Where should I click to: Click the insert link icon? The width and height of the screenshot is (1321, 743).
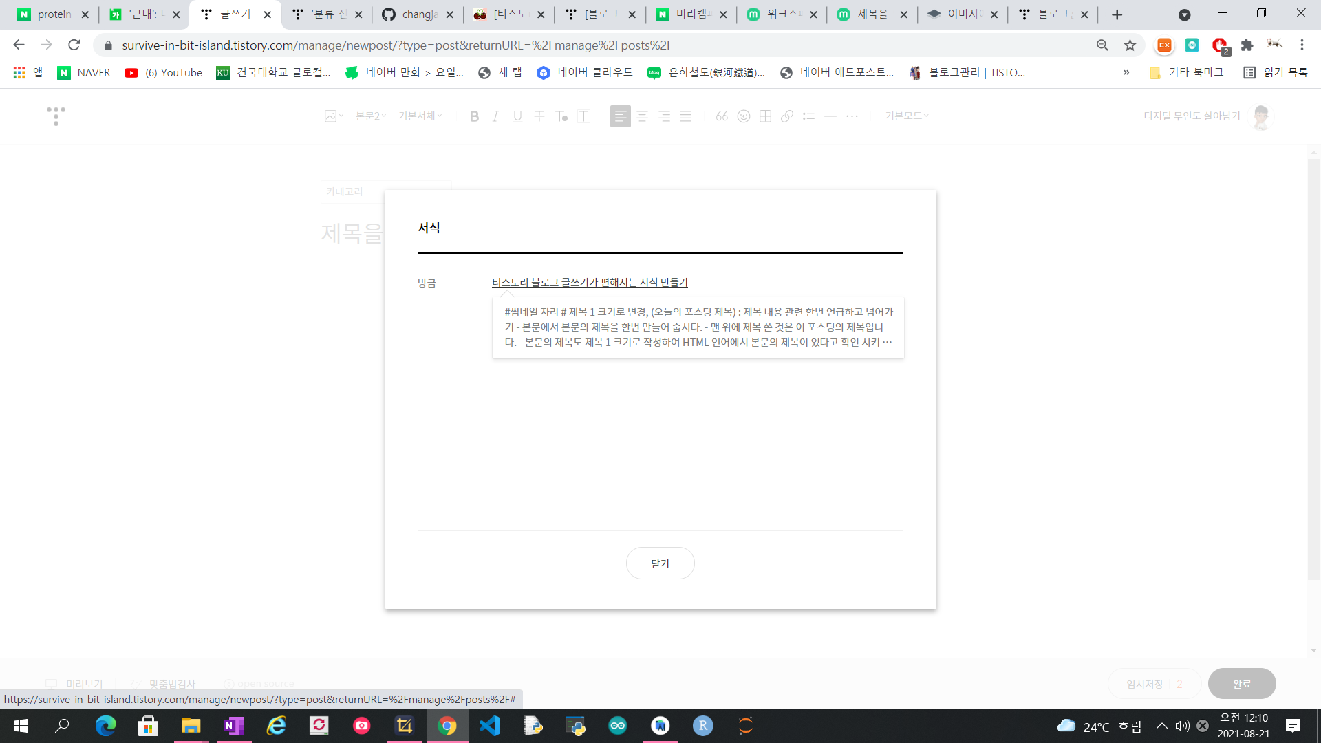(787, 116)
